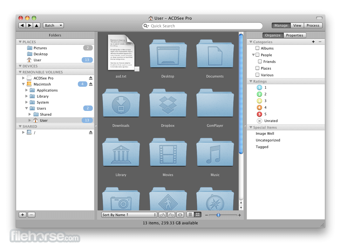Collapse the Categories section
Image resolution: width=347 pixels, height=252 pixels.
pos(251,42)
